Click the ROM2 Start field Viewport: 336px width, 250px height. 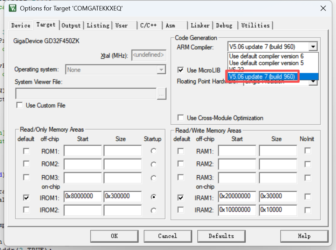pos(83,164)
